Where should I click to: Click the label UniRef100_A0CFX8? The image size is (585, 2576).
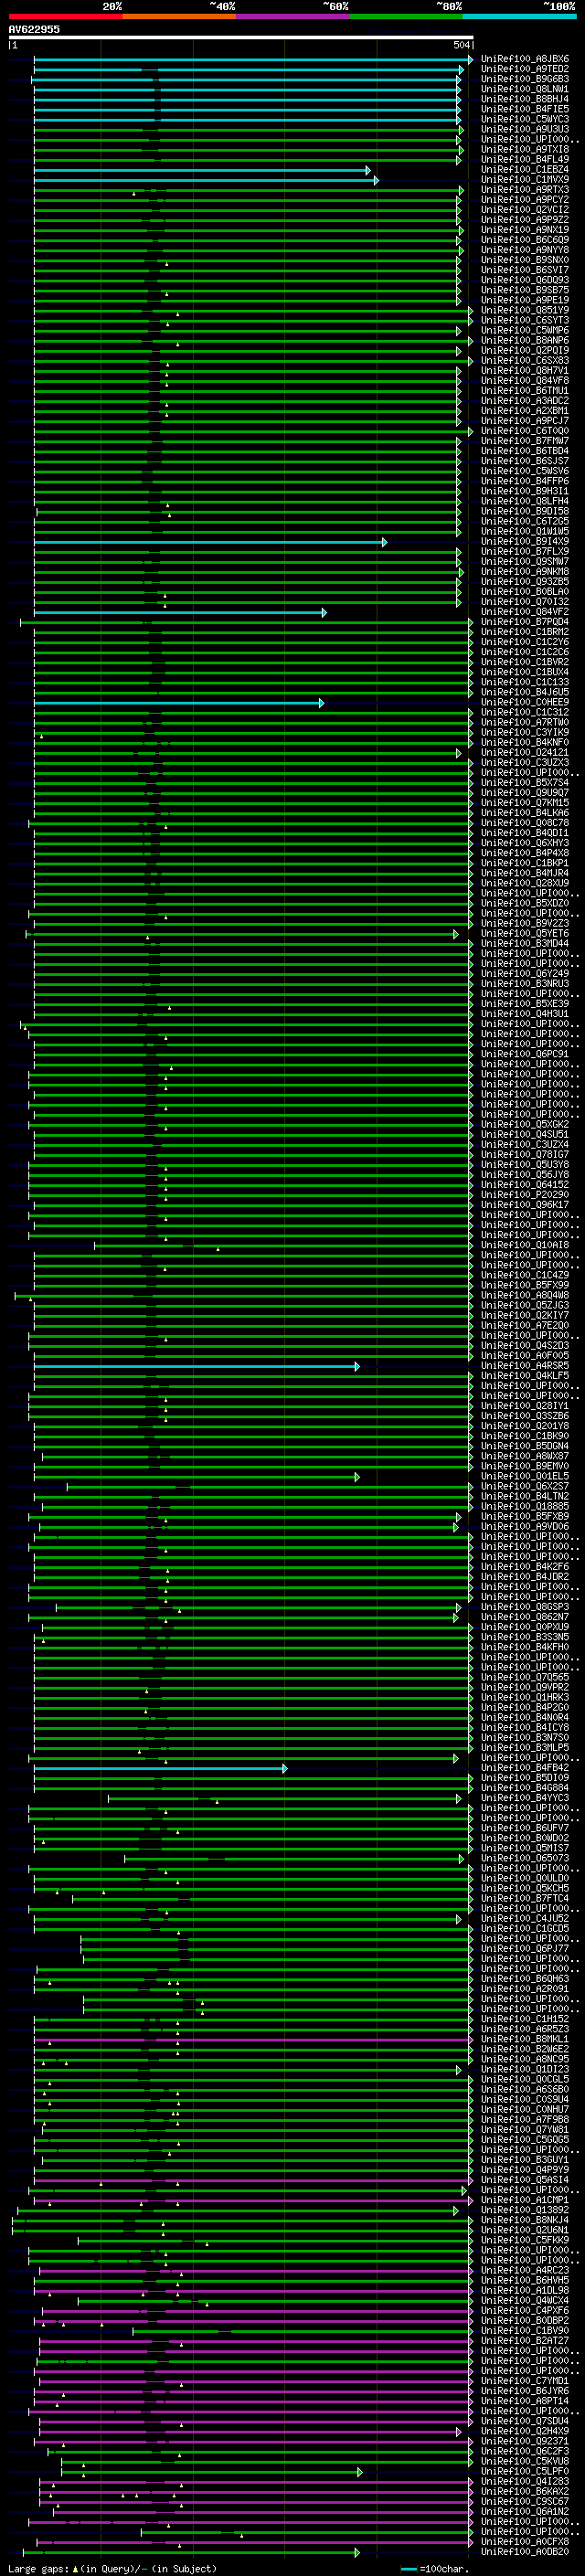coord(525,2541)
